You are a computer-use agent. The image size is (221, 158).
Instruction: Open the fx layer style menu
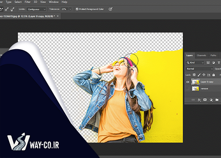coord(199,100)
